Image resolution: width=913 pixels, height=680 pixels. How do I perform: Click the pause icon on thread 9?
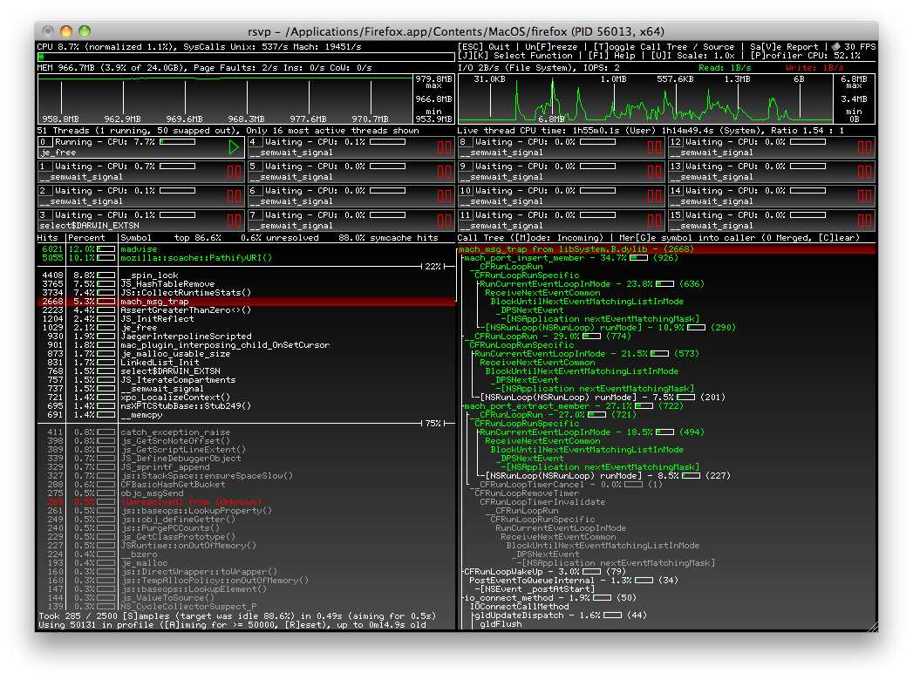[655, 172]
